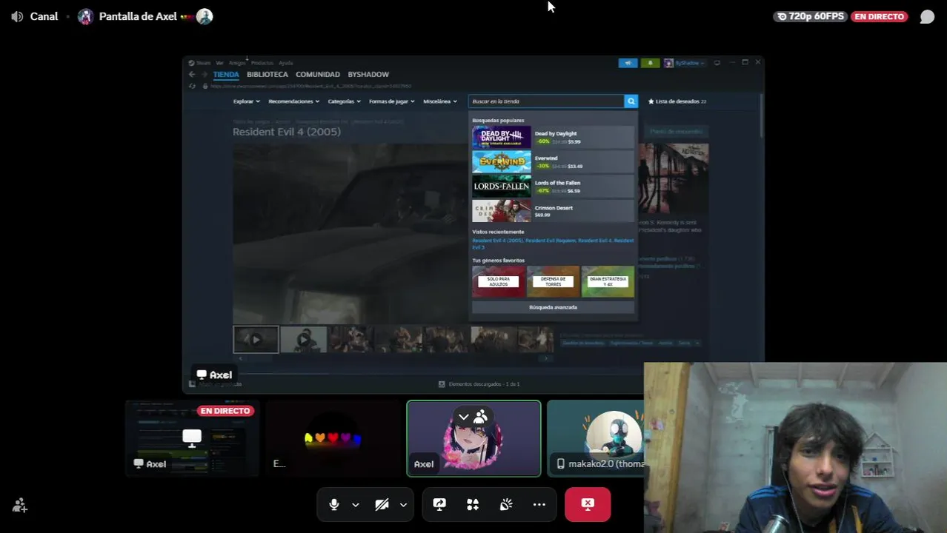The width and height of the screenshot is (947, 533).
Task: Open the Amigos menu in Steam
Action: [x=237, y=63]
